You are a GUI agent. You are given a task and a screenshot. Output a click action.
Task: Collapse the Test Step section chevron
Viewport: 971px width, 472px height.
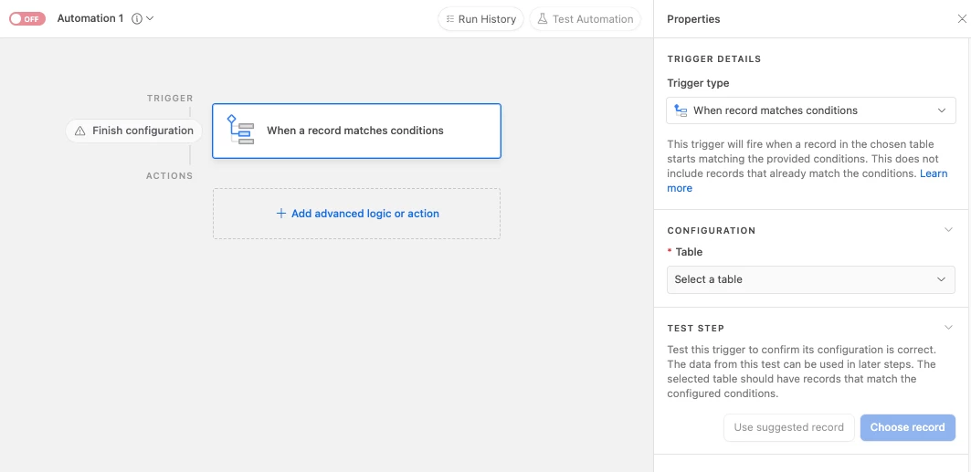click(x=948, y=328)
